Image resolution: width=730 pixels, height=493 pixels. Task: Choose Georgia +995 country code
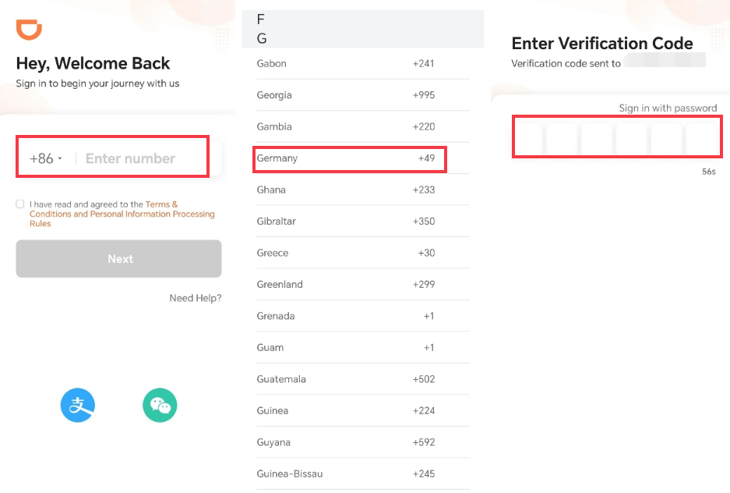point(363,95)
